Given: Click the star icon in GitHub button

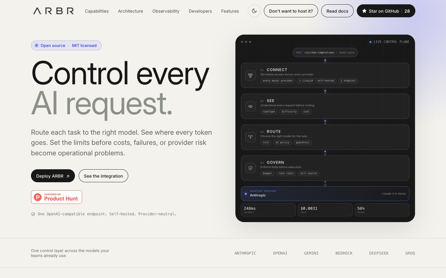Looking at the screenshot, I should pyautogui.click(x=364, y=11).
